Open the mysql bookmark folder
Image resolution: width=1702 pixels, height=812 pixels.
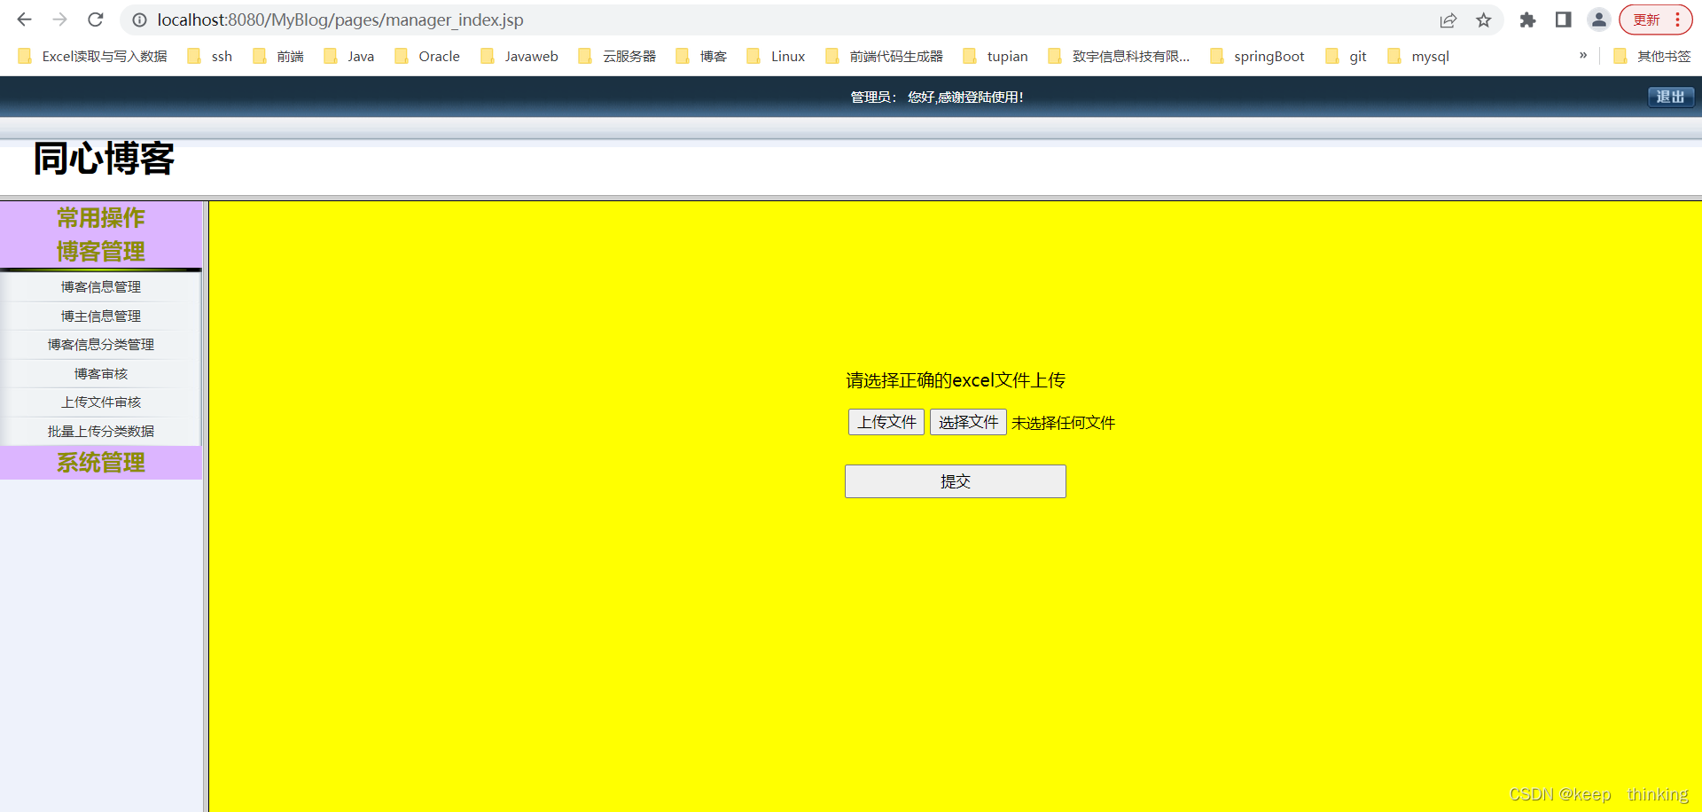pos(1418,56)
